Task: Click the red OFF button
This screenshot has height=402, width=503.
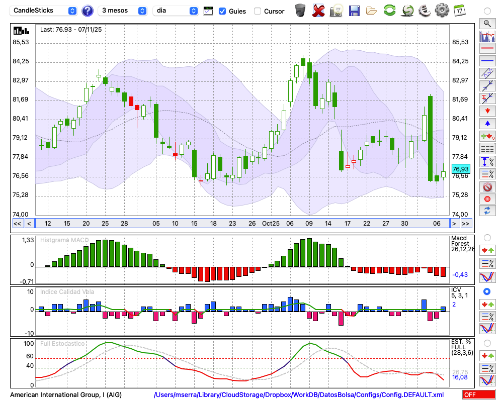Action: pos(478,395)
